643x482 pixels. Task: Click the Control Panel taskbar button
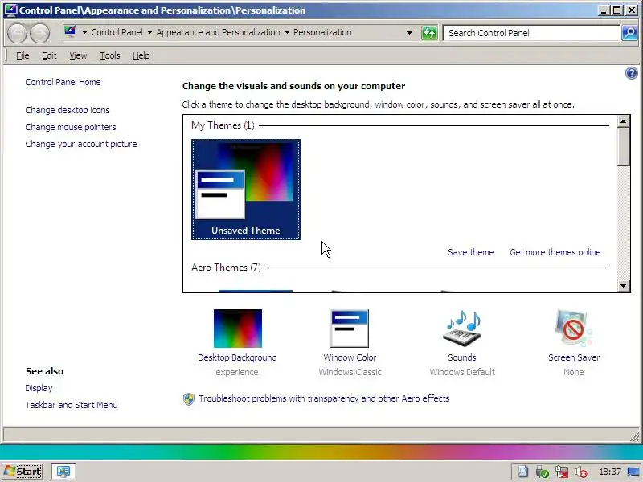coord(63,472)
